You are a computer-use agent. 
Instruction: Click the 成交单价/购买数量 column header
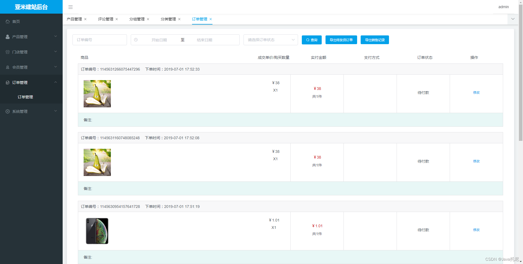[273, 57]
